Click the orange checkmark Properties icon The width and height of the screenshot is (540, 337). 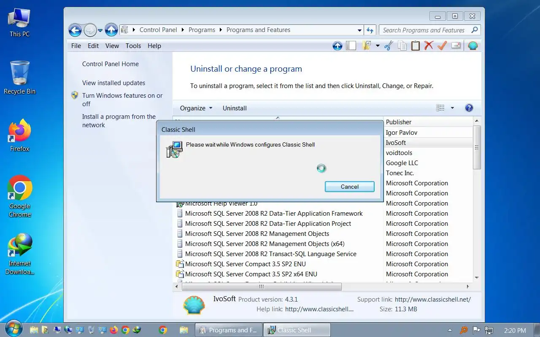coord(442,45)
